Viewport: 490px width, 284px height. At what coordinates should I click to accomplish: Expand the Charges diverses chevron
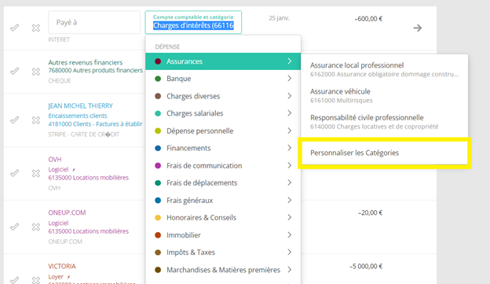click(x=290, y=96)
